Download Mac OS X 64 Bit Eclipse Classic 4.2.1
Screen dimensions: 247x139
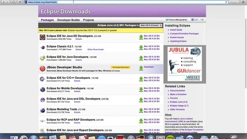point(152,49)
